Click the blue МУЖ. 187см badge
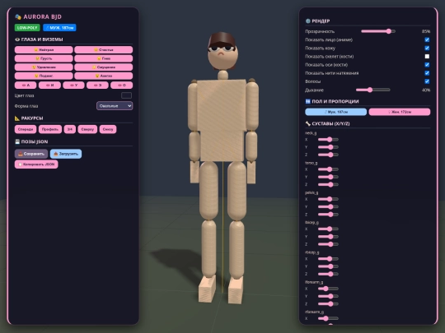The height and width of the screenshot is (333, 445). click(59, 28)
